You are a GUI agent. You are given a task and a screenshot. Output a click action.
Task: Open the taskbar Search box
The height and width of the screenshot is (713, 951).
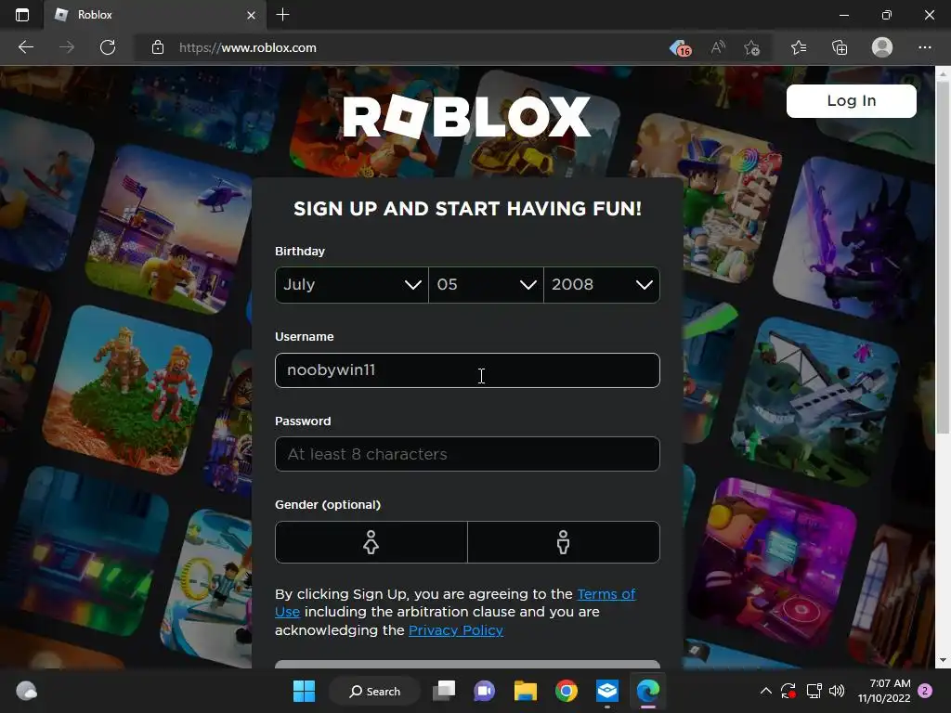coord(375,691)
